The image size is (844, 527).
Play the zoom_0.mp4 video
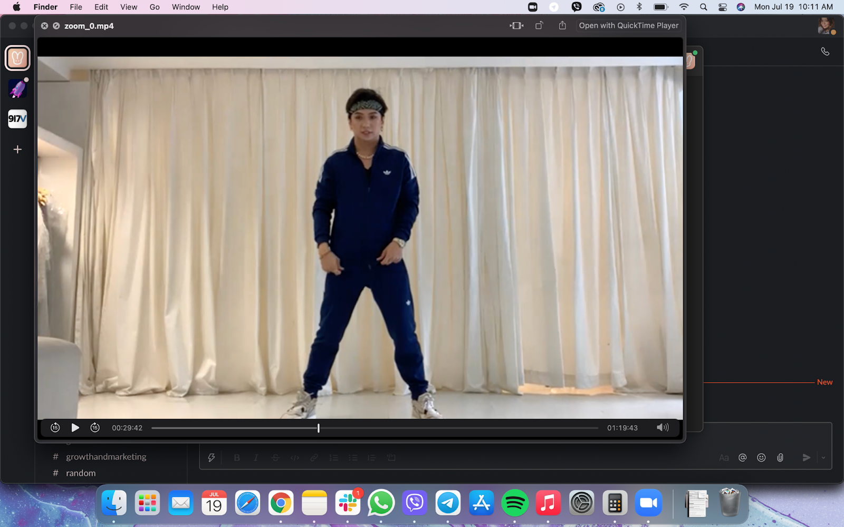coord(75,428)
